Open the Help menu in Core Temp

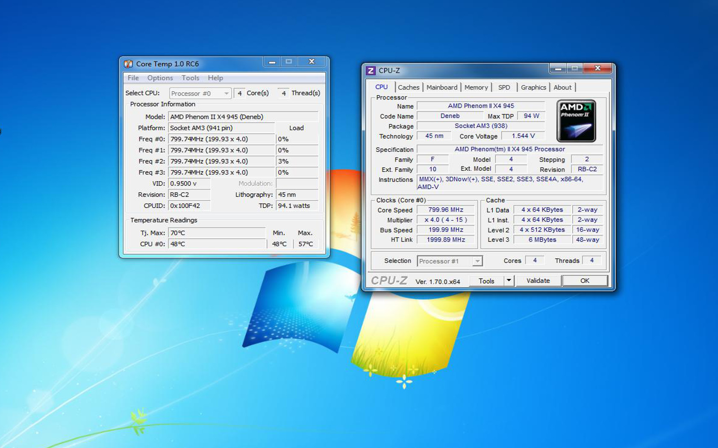pos(215,78)
